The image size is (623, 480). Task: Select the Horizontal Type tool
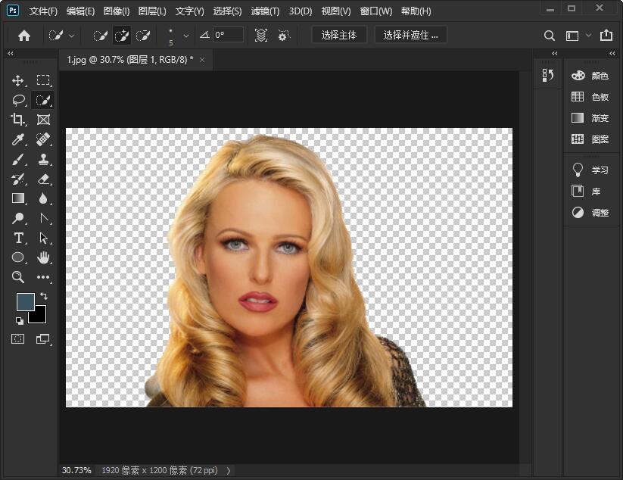tap(18, 238)
